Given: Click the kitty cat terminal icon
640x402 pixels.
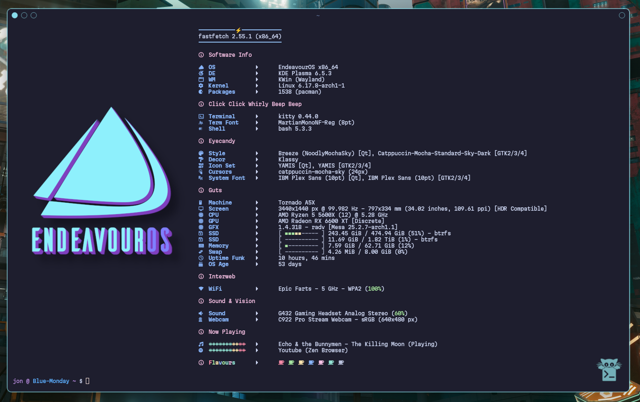Looking at the screenshot, I should (609, 370).
